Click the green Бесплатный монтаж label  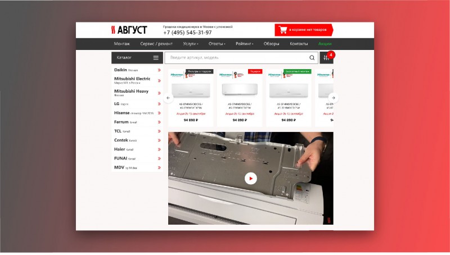click(x=298, y=71)
